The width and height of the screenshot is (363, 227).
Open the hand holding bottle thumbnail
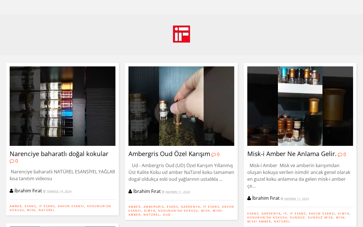click(181, 106)
